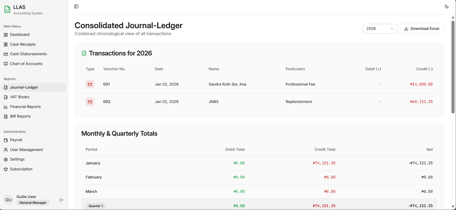Open Chart of Accounts
This screenshot has height=210, width=456.
coord(26,64)
